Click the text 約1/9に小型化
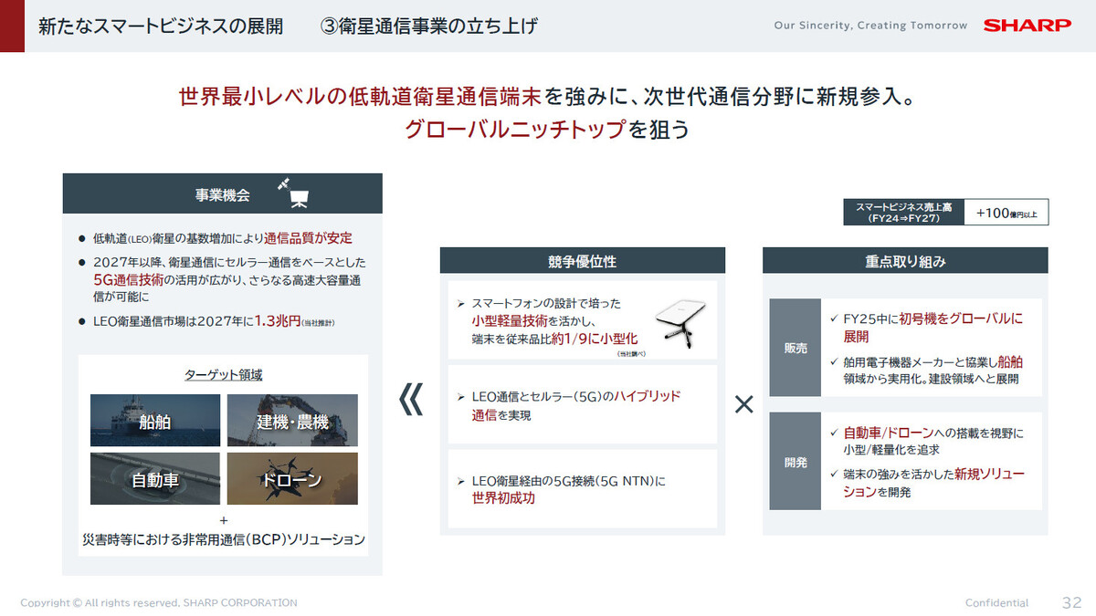The width and height of the screenshot is (1096, 616). [595, 339]
